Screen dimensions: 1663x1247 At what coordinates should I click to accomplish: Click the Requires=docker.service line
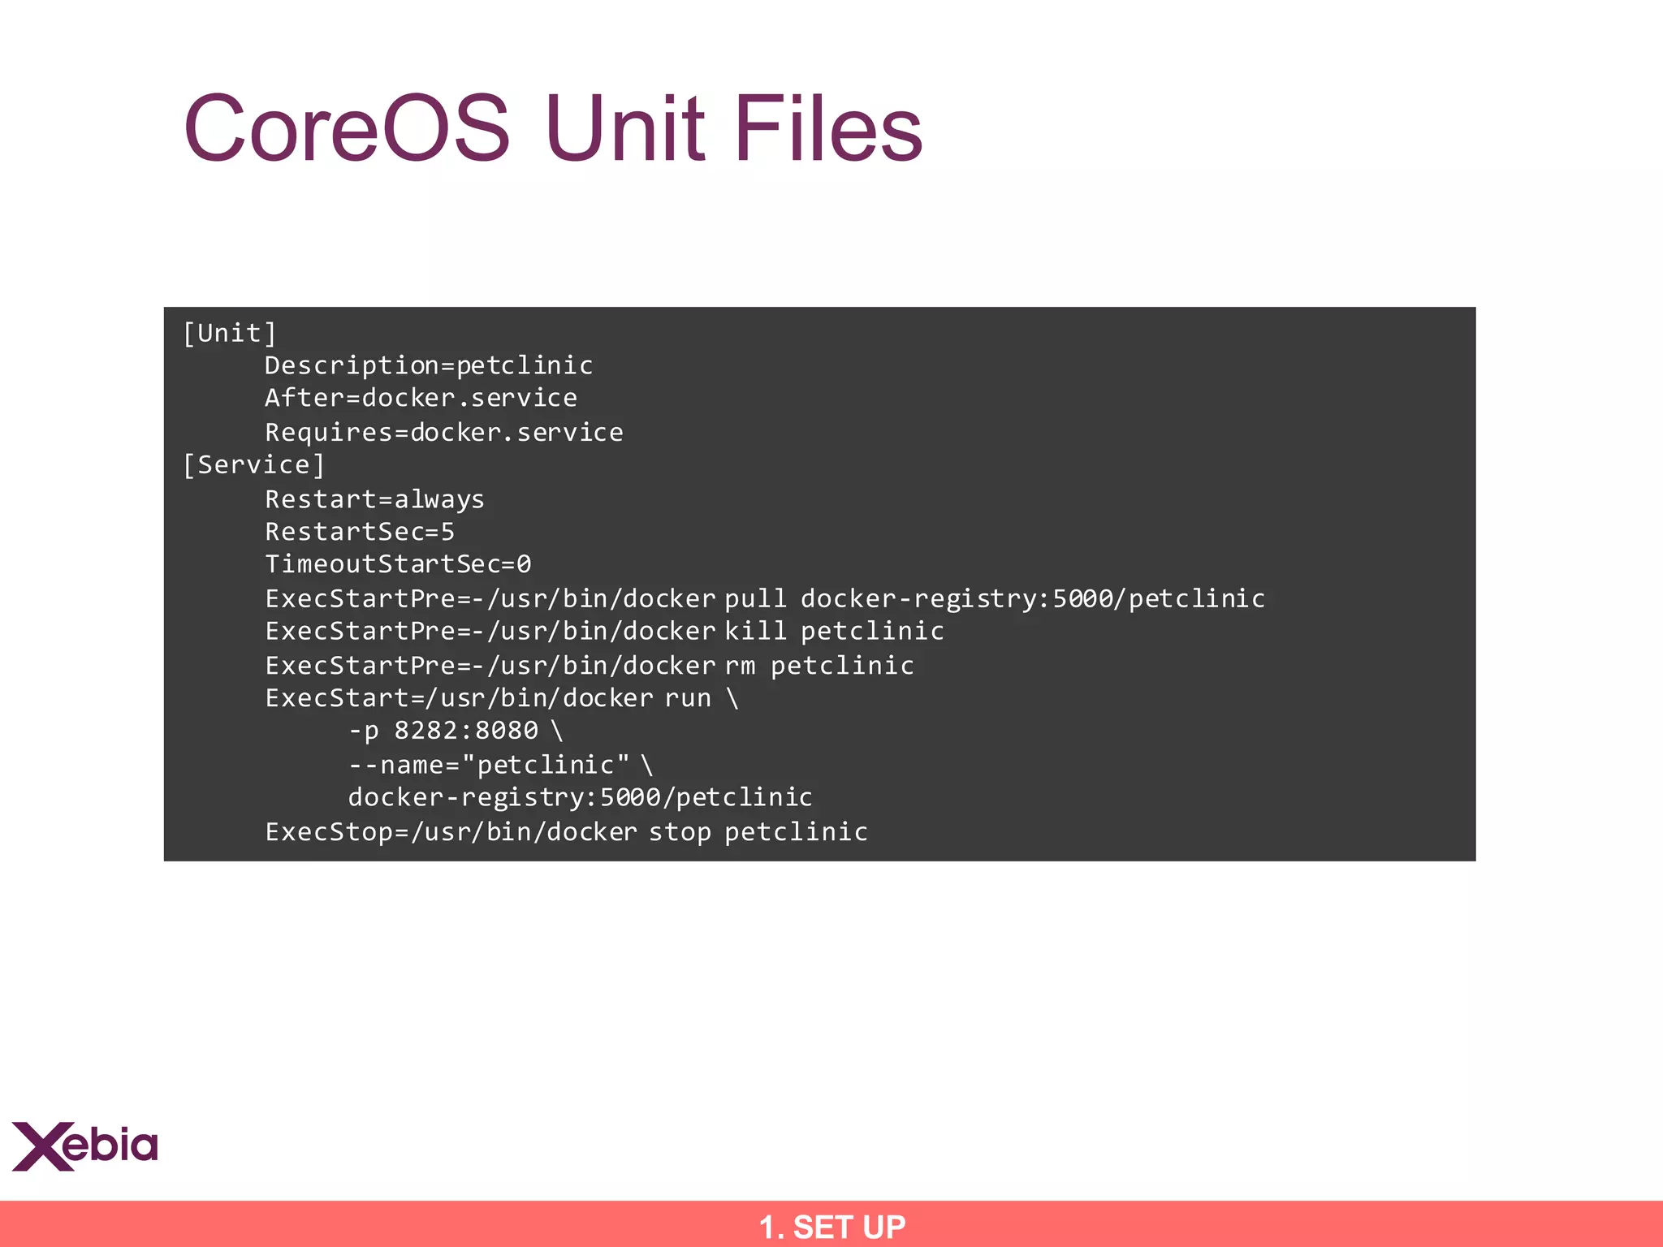[x=443, y=432]
